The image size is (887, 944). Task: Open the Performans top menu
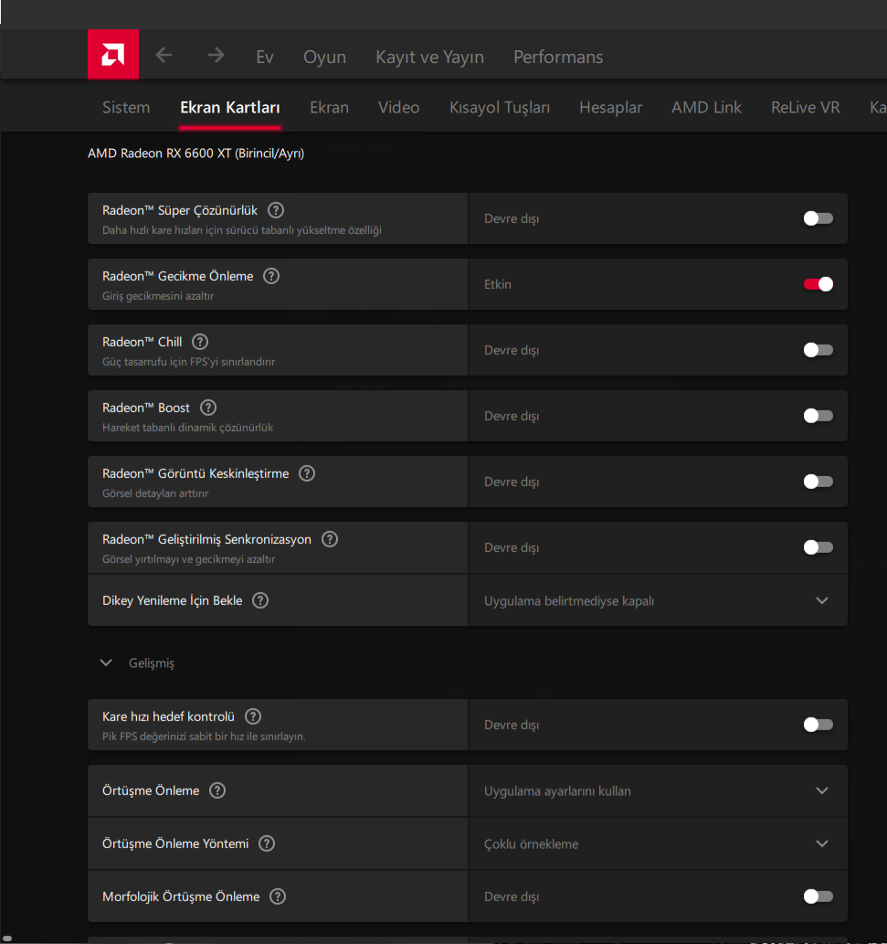[558, 57]
